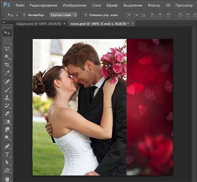Expand the Move tool preset picker arrow
The width and height of the screenshot is (197, 182).
coord(17,15)
